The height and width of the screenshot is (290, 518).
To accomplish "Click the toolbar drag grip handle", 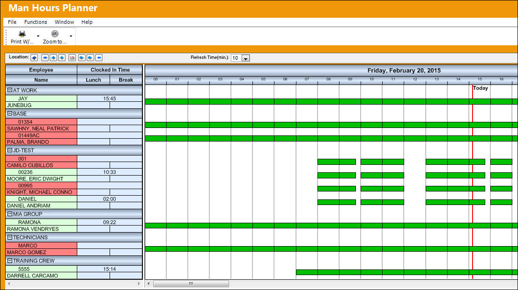I will [6, 36].
